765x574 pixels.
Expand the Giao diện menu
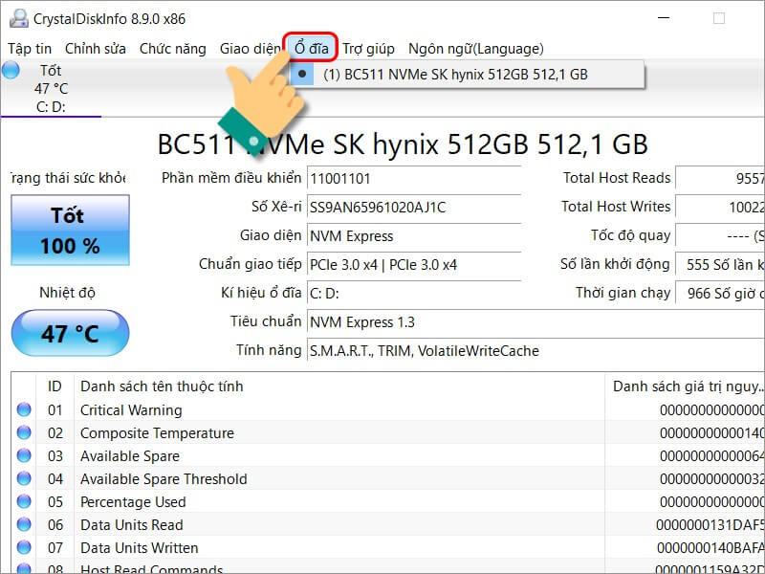[x=250, y=49]
